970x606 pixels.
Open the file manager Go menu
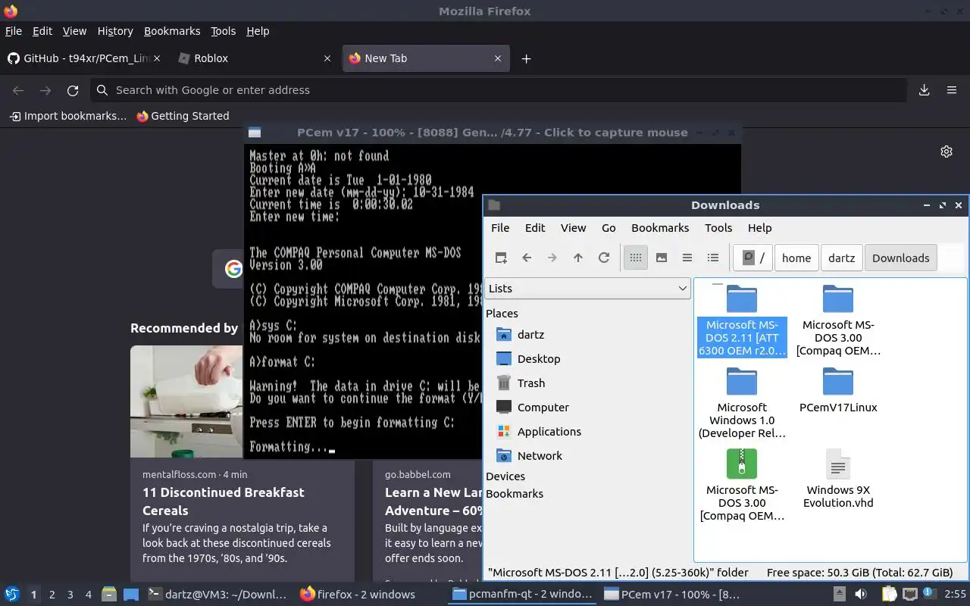[609, 228]
